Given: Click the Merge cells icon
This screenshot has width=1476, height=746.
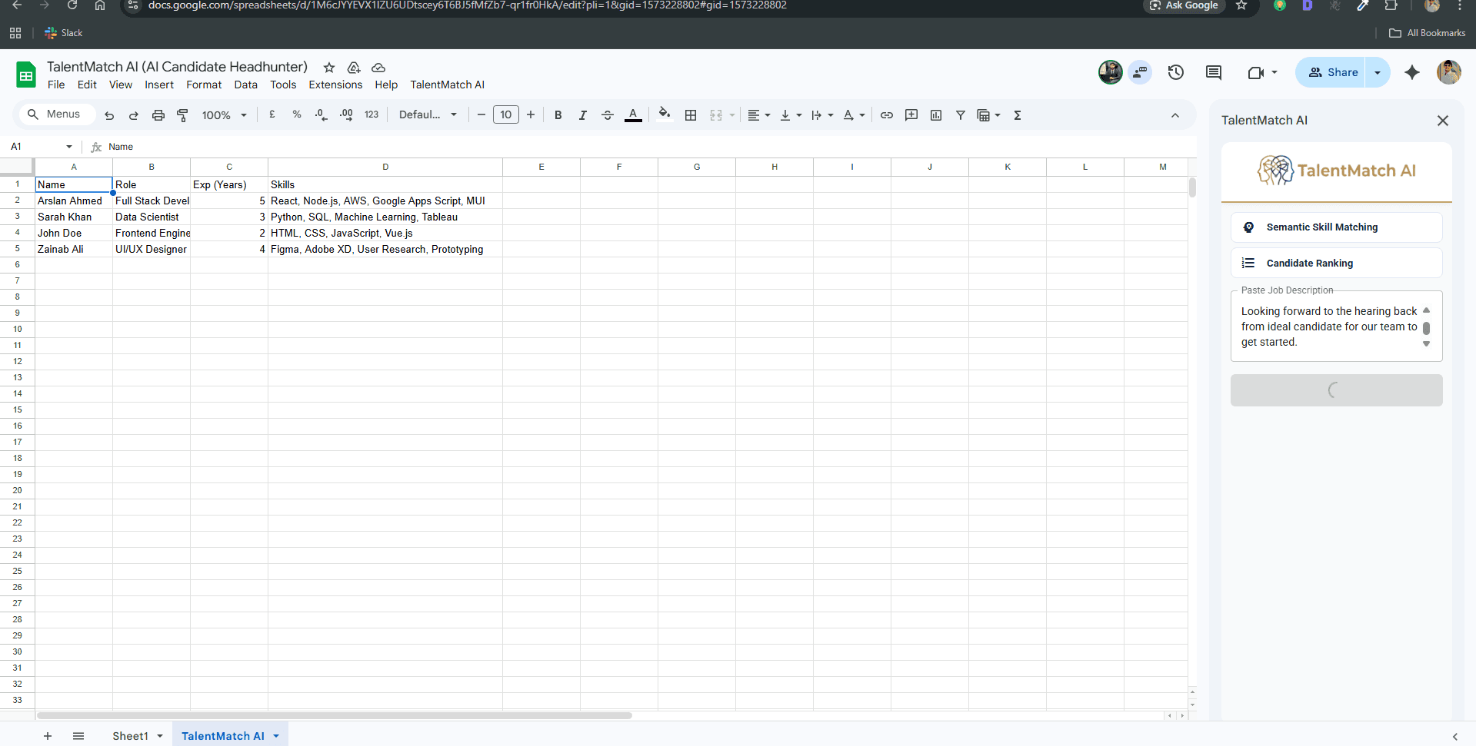Looking at the screenshot, I should pos(716,115).
